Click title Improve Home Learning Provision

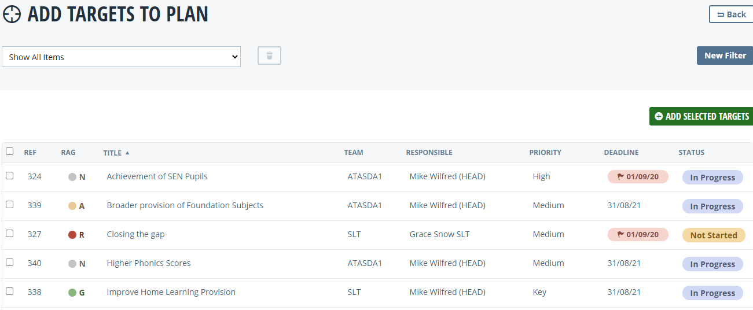171,292
